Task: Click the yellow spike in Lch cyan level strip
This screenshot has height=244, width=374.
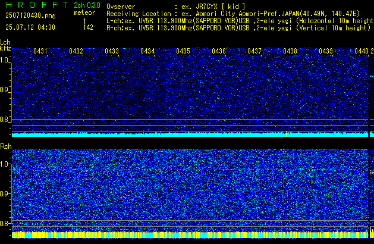Action: [286, 134]
